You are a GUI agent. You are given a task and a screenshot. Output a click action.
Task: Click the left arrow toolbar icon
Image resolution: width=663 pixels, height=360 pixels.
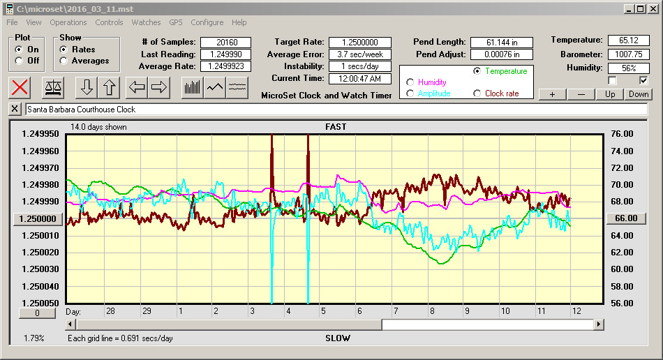(x=137, y=87)
